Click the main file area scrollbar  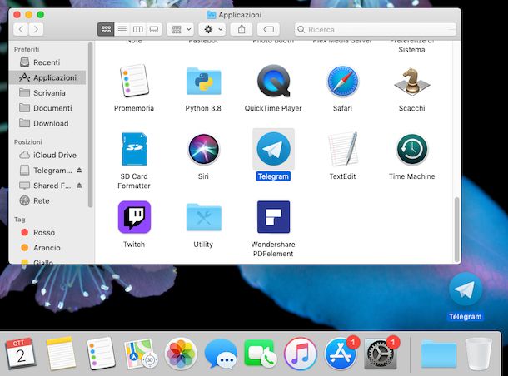(x=457, y=229)
